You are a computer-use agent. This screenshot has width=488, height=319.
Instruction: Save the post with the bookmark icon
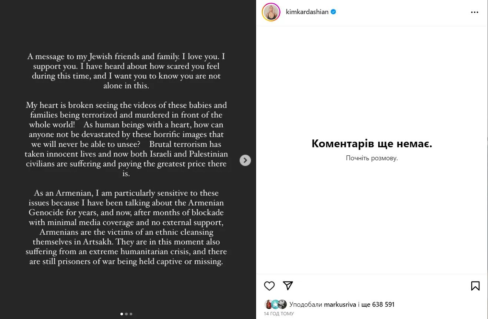[x=475, y=286]
